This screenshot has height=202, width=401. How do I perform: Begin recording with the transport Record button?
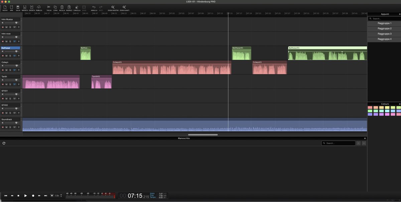tap(33, 196)
